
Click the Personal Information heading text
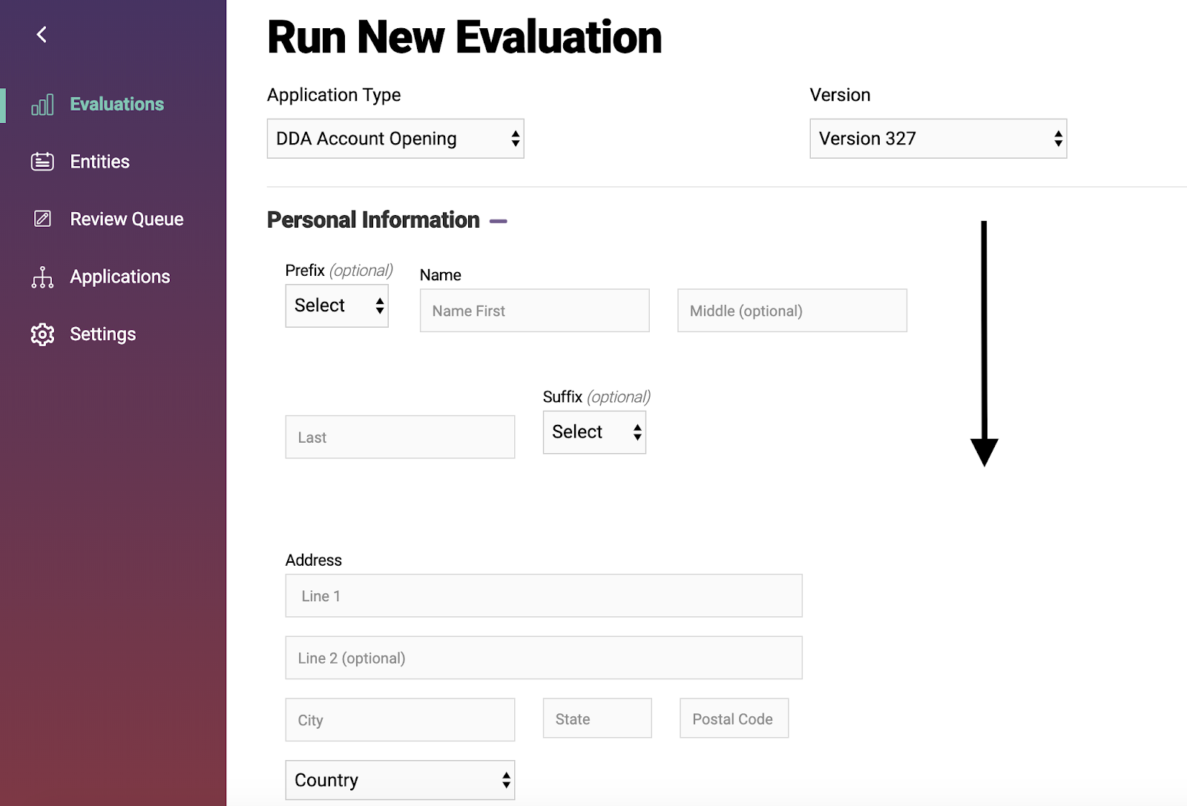pyautogui.click(x=373, y=220)
